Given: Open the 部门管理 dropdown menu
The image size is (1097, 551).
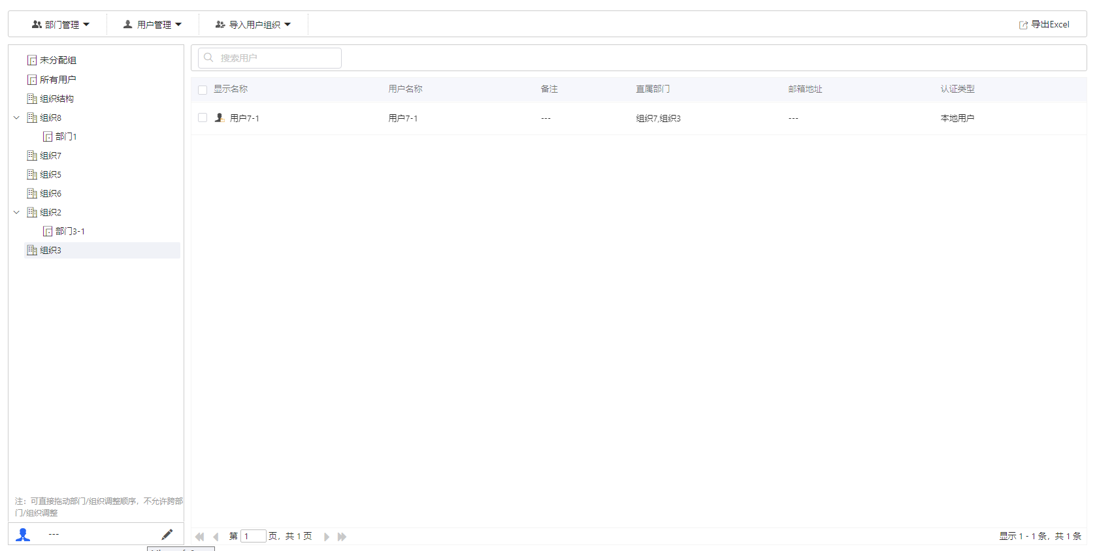Looking at the screenshot, I should click(x=61, y=25).
